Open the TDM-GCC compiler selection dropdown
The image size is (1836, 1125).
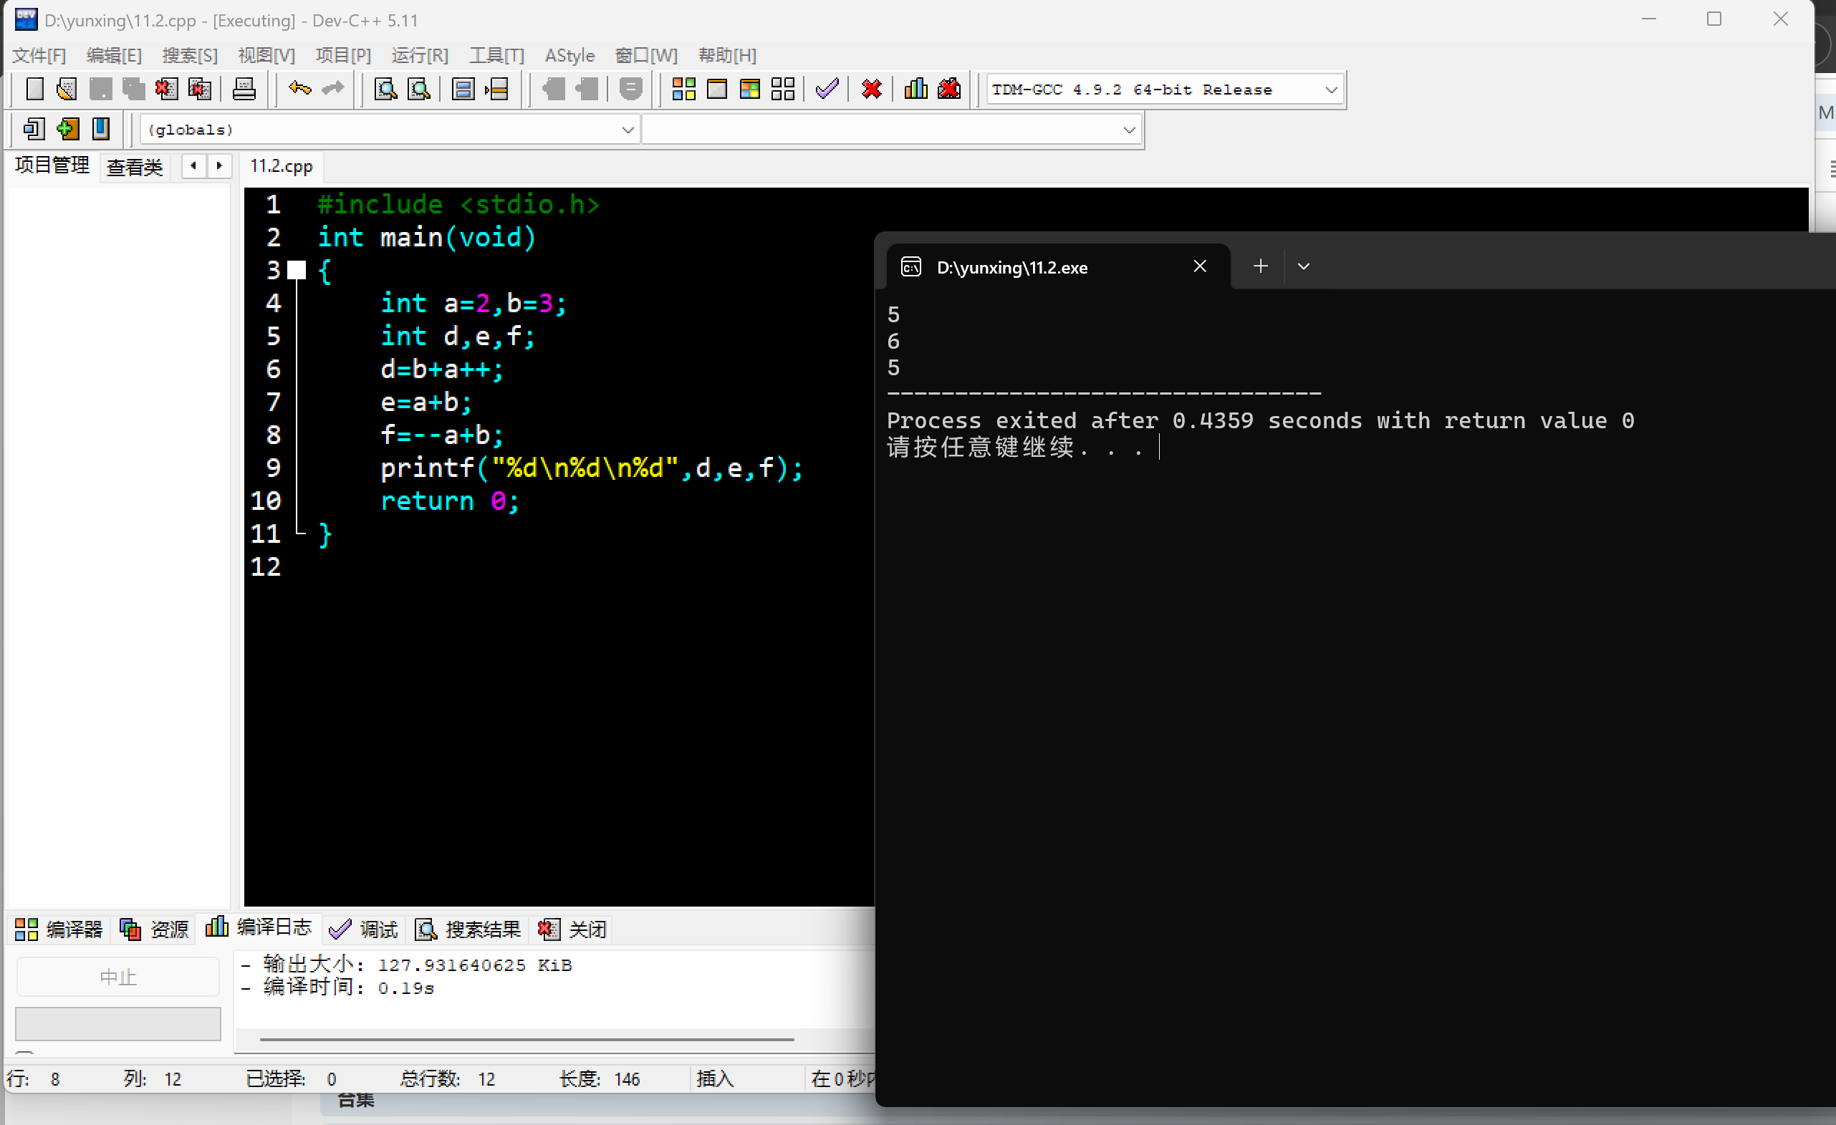(x=1331, y=90)
